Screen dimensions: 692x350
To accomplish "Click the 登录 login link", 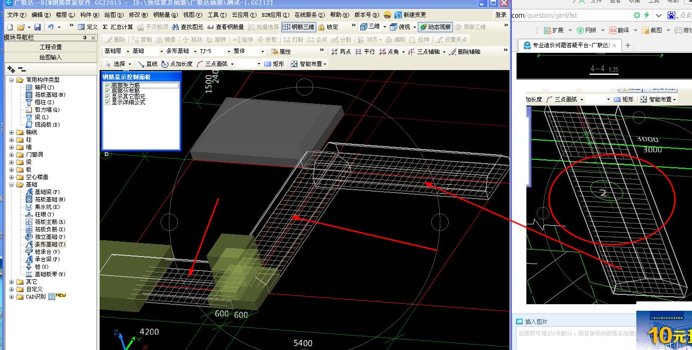I will point(501,15).
